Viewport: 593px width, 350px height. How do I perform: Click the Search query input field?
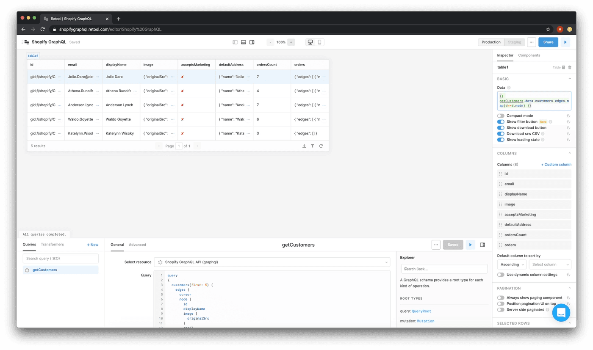pyautogui.click(x=61, y=258)
